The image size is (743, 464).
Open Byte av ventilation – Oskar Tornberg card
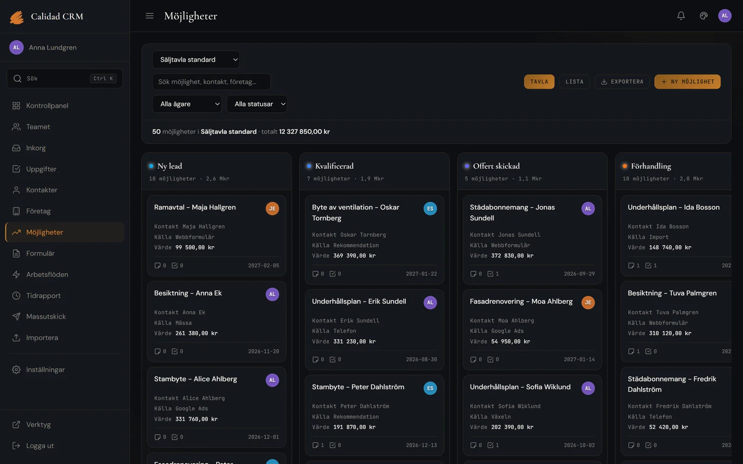click(x=374, y=240)
